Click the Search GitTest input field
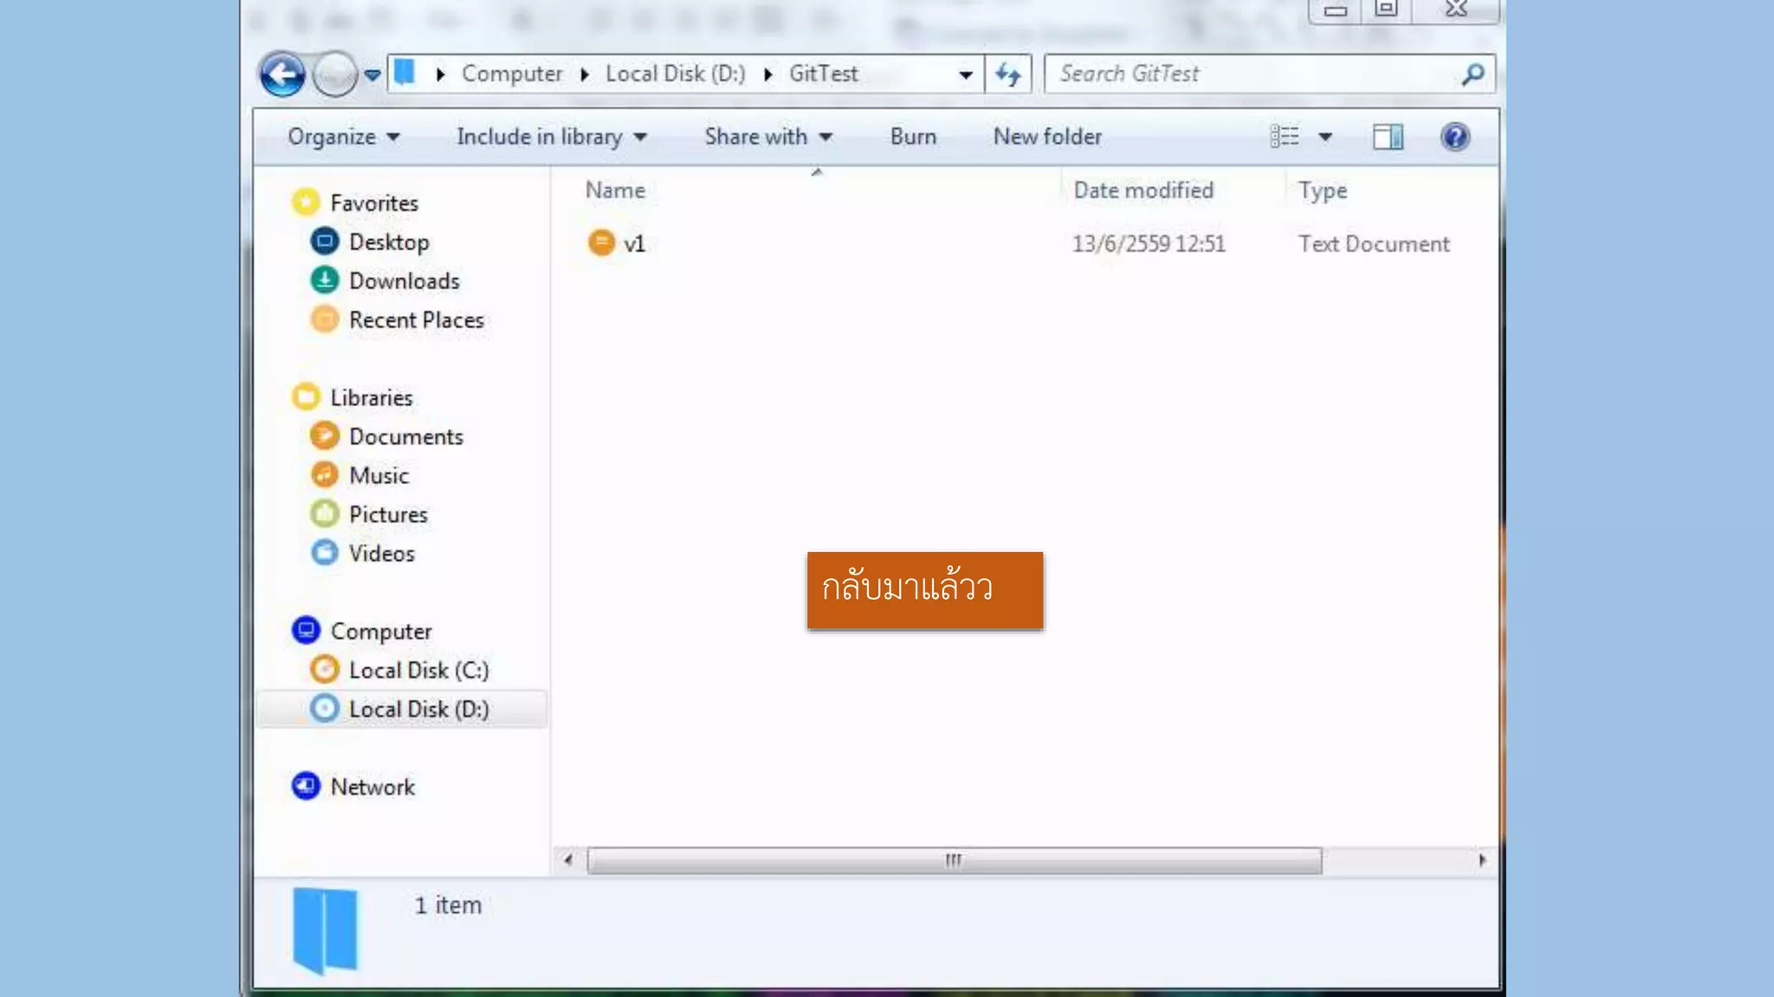This screenshot has height=997, width=1774. [x=1247, y=74]
